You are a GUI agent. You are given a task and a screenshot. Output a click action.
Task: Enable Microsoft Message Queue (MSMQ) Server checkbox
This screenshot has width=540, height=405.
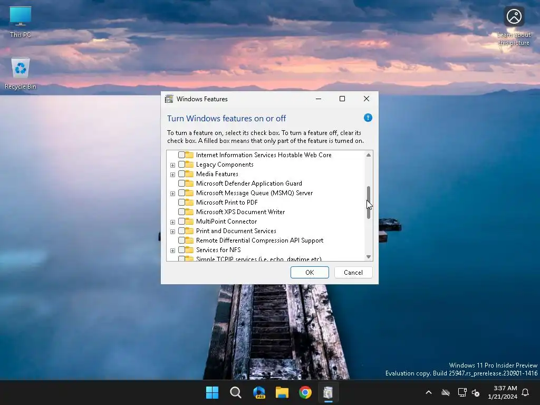click(181, 193)
